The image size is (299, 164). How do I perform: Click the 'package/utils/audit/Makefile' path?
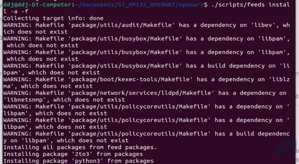[123, 25]
